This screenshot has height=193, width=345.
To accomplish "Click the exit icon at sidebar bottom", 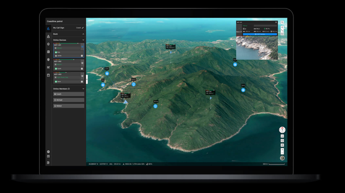I will point(48,162).
